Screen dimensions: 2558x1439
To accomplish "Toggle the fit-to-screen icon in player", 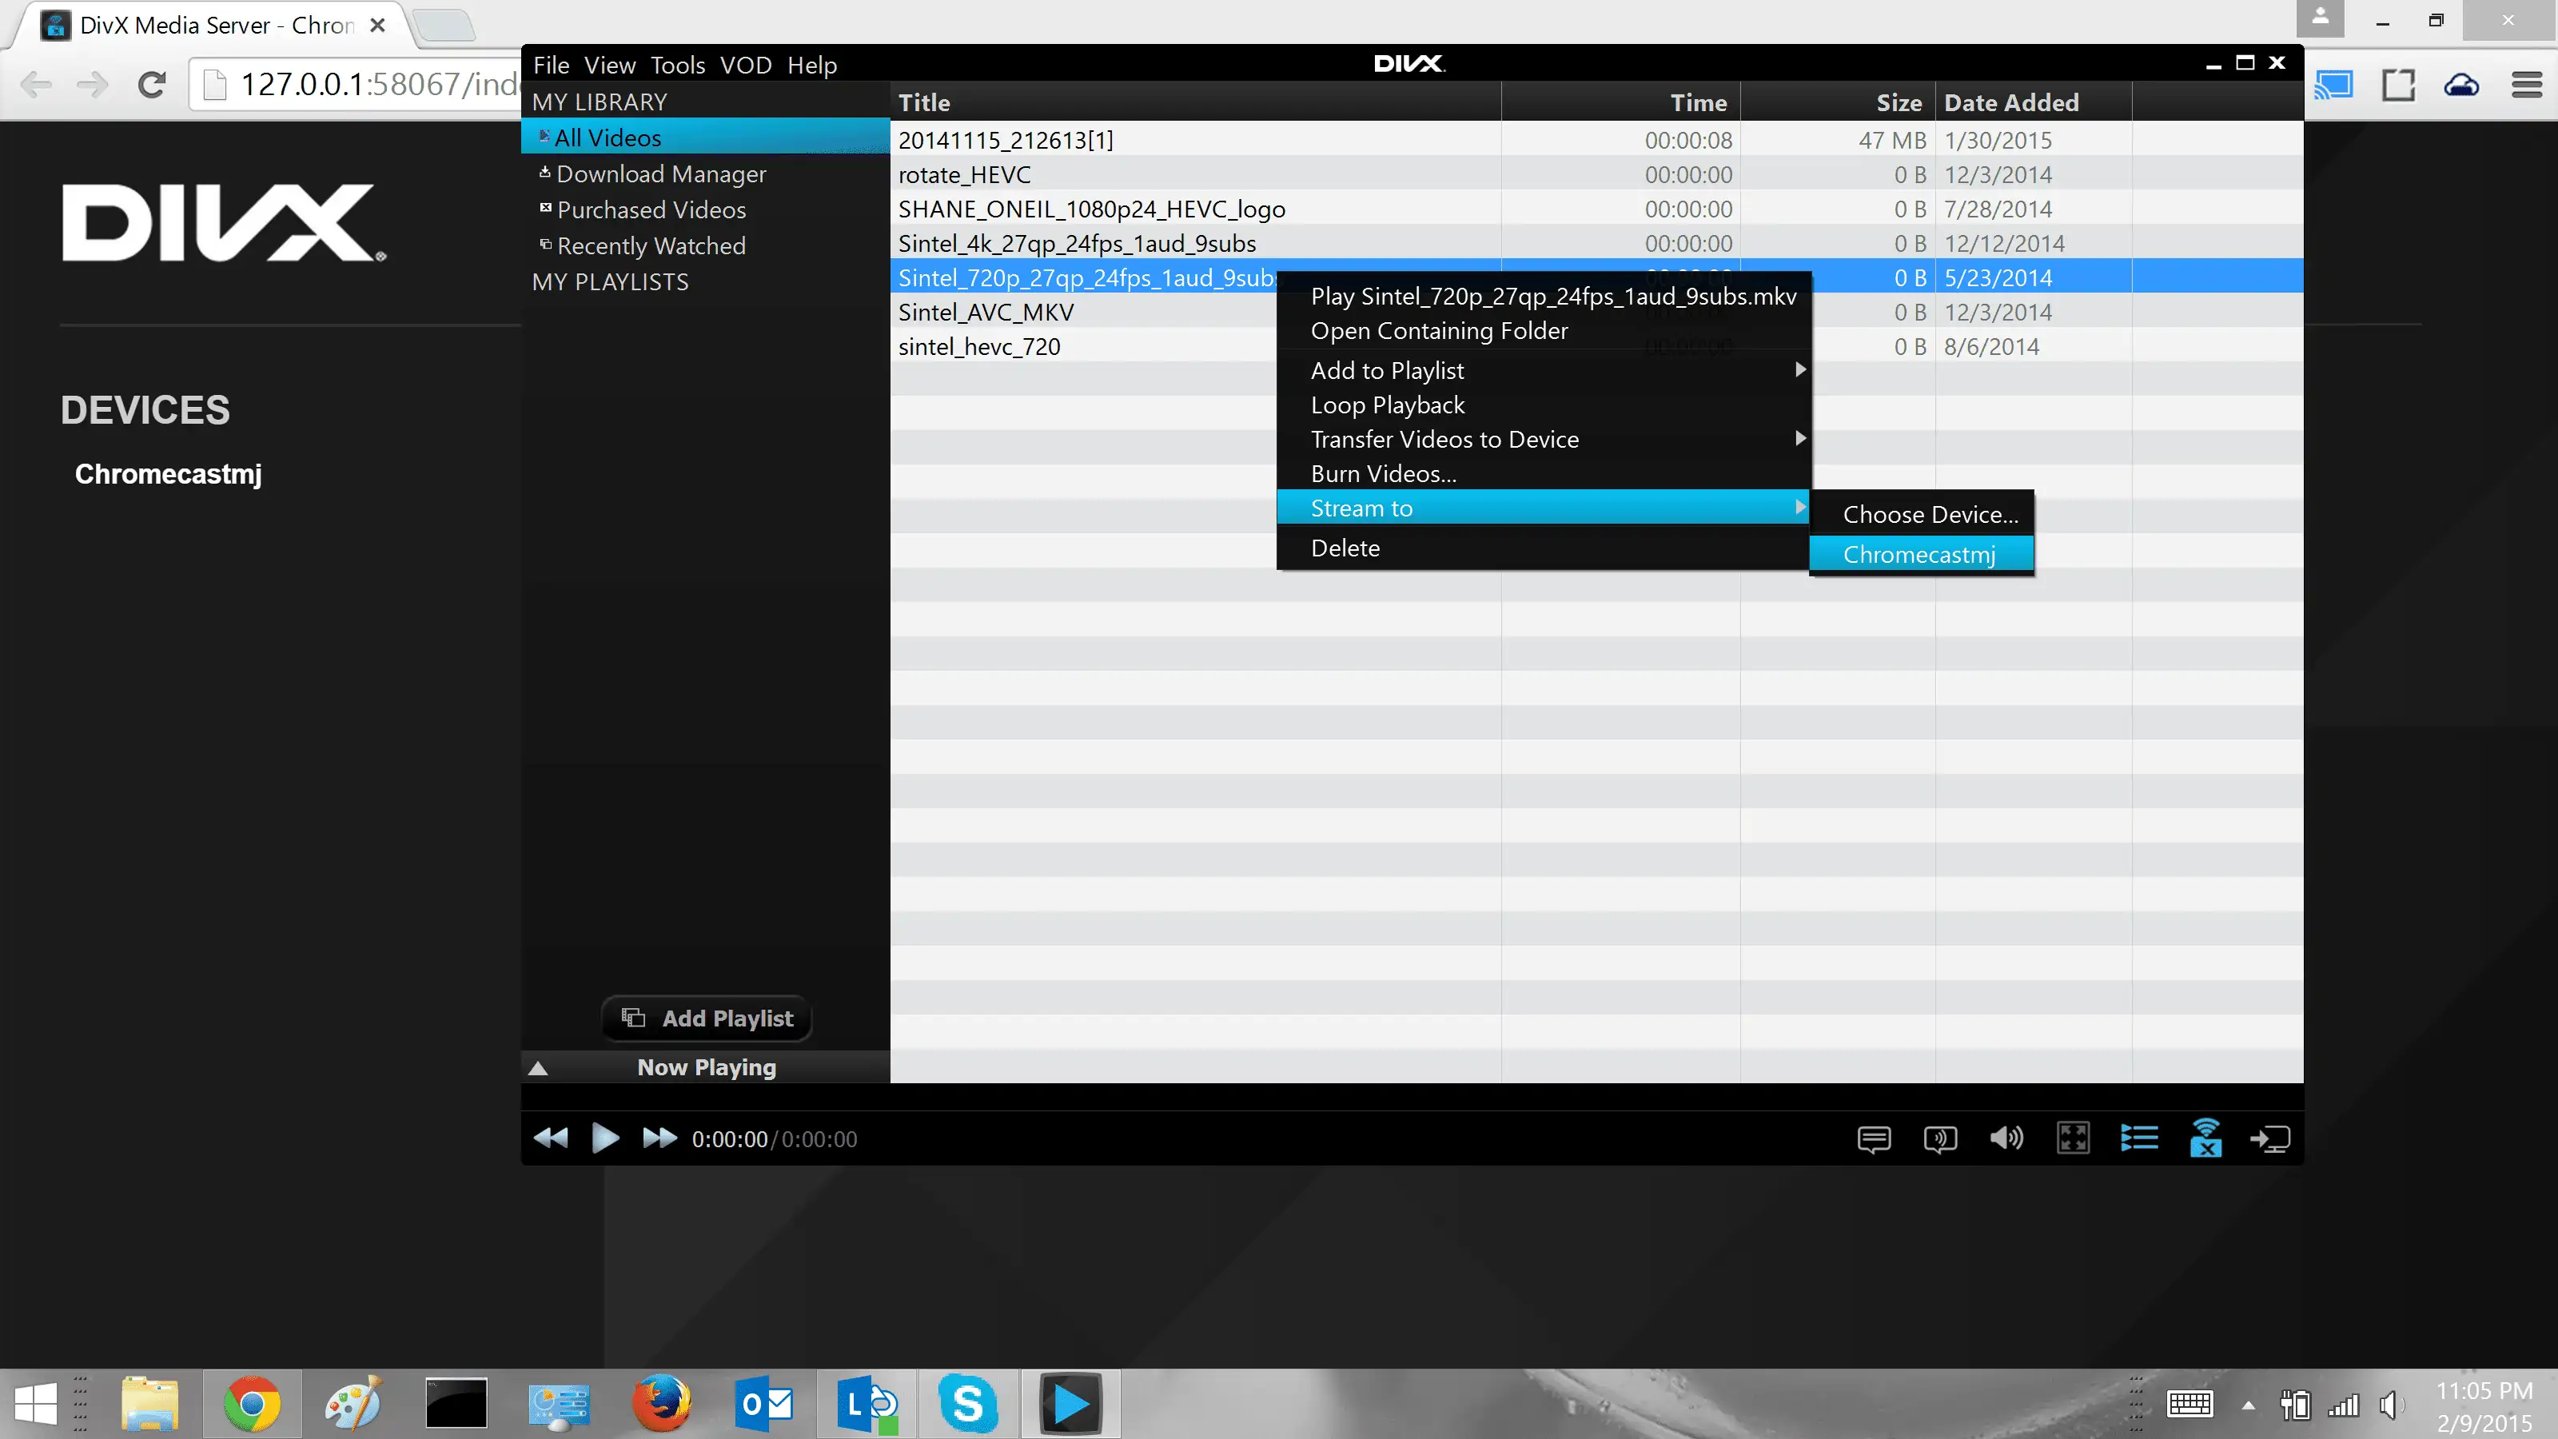I will (x=2073, y=1138).
